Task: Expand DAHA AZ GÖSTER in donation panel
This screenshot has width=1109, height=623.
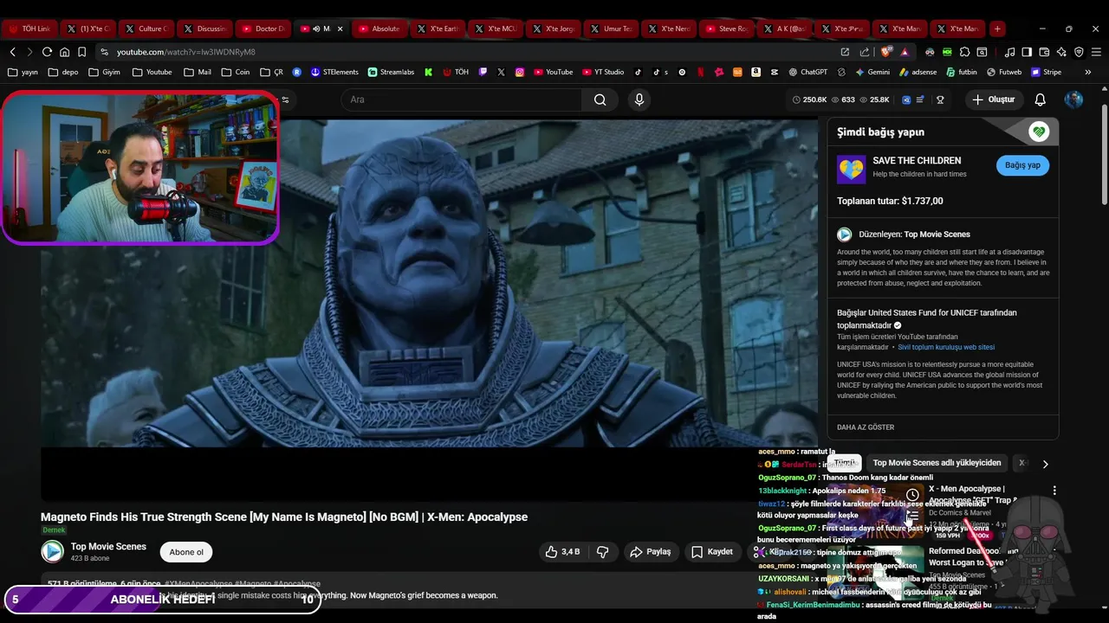Action: (866, 427)
